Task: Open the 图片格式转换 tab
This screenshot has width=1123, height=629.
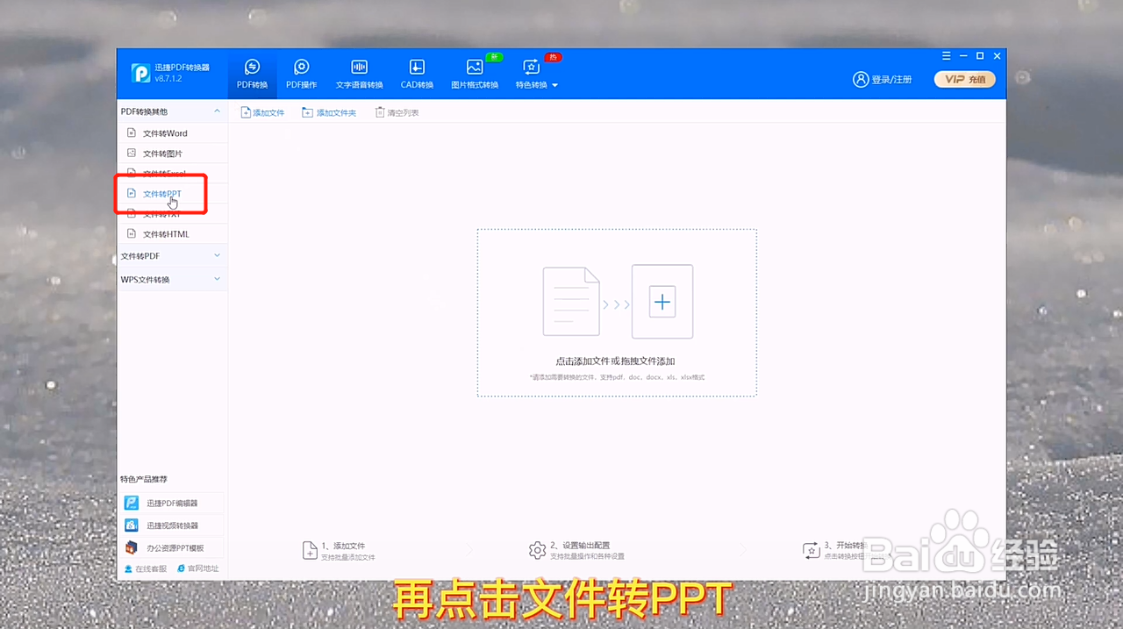Action: click(x=475, y=75)
